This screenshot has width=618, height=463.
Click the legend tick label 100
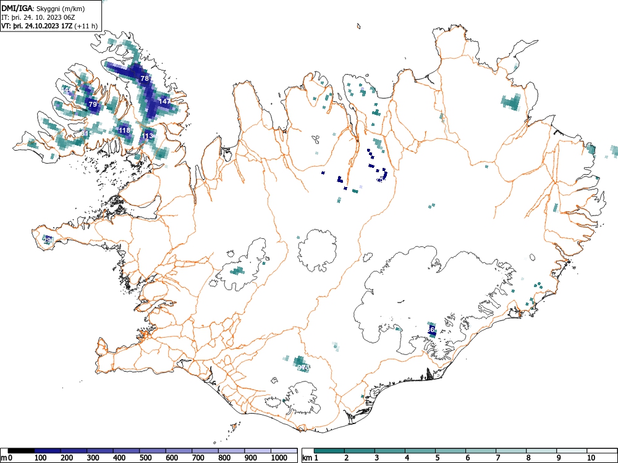[41, 458]
